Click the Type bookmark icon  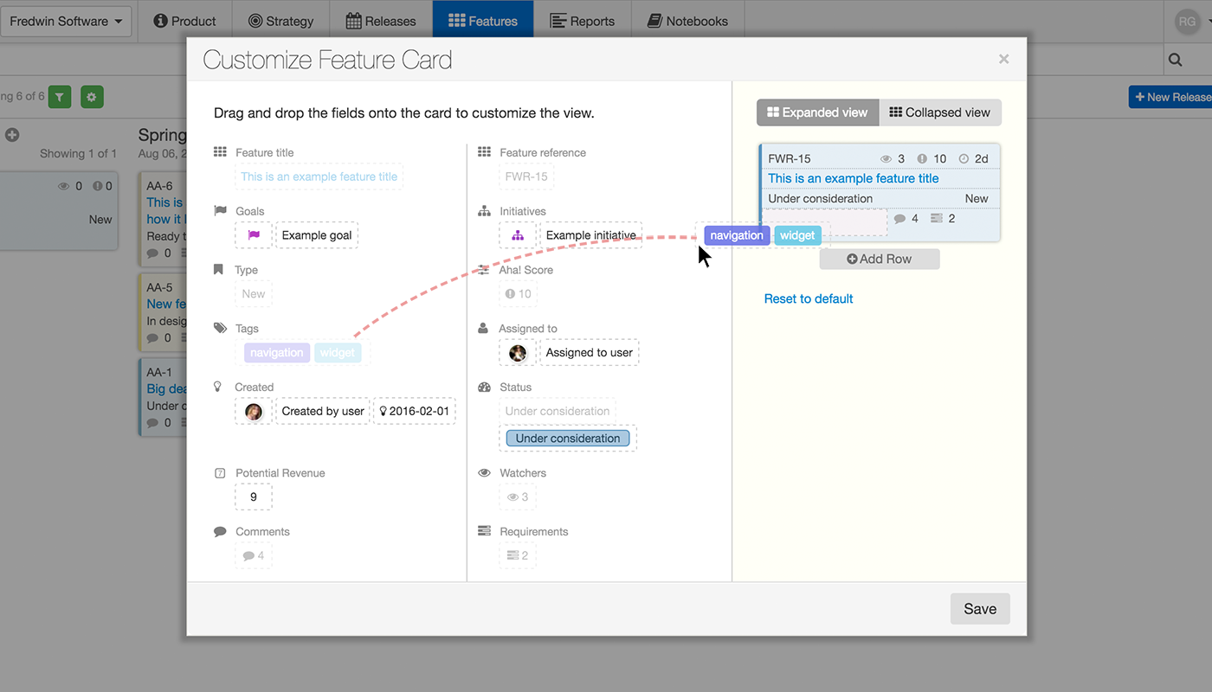tap(219, 269)
